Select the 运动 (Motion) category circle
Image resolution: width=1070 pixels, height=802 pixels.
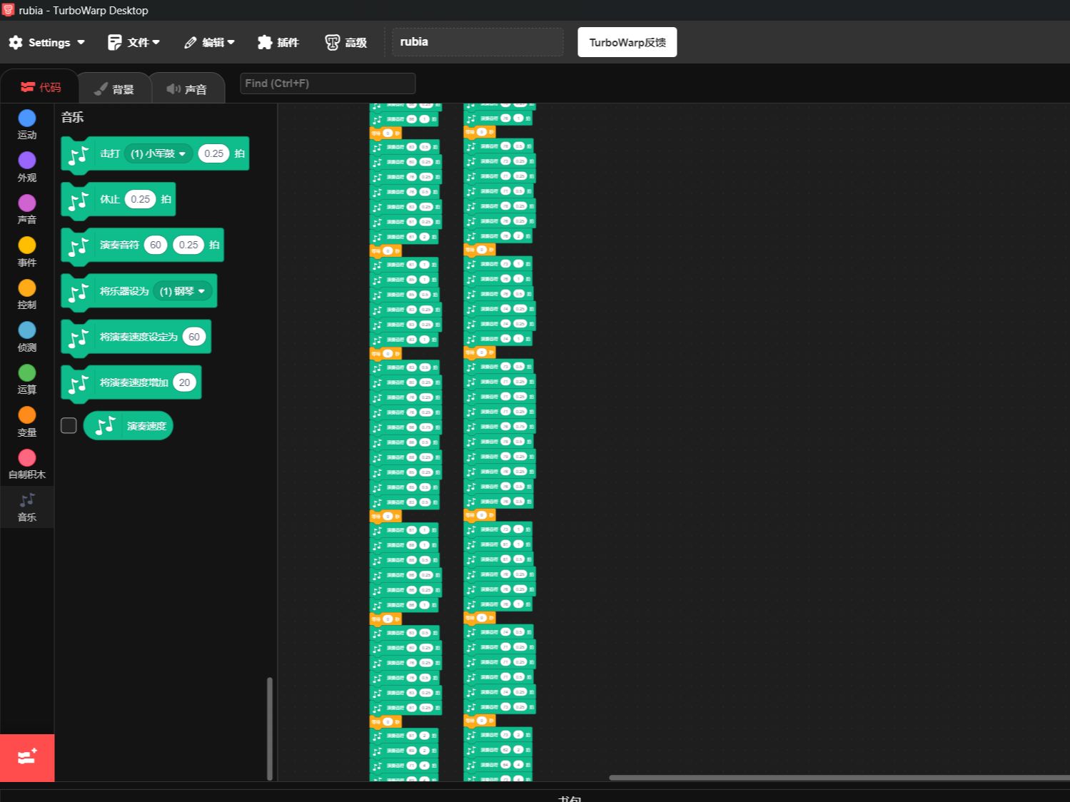tap(27, 118)
